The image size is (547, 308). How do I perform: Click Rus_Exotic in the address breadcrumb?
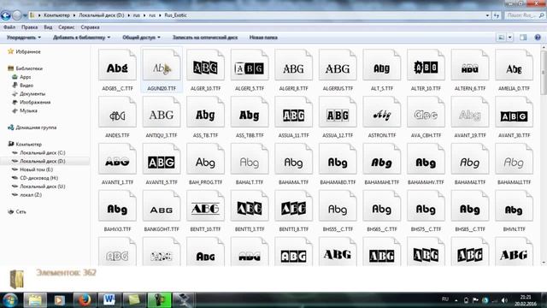pyautogui.click(x=175, y=15)
